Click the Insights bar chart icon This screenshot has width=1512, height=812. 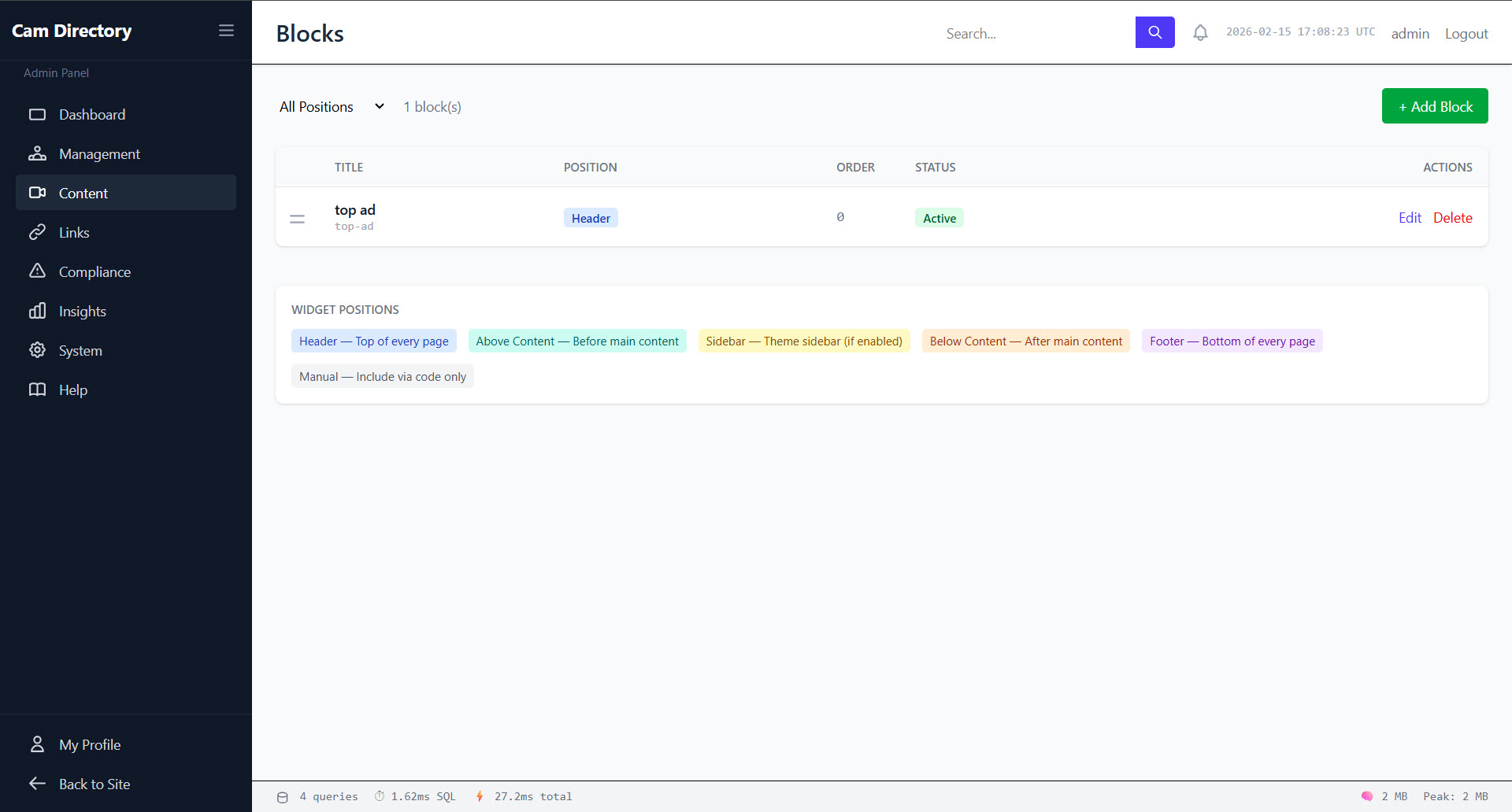click(37, 311)
